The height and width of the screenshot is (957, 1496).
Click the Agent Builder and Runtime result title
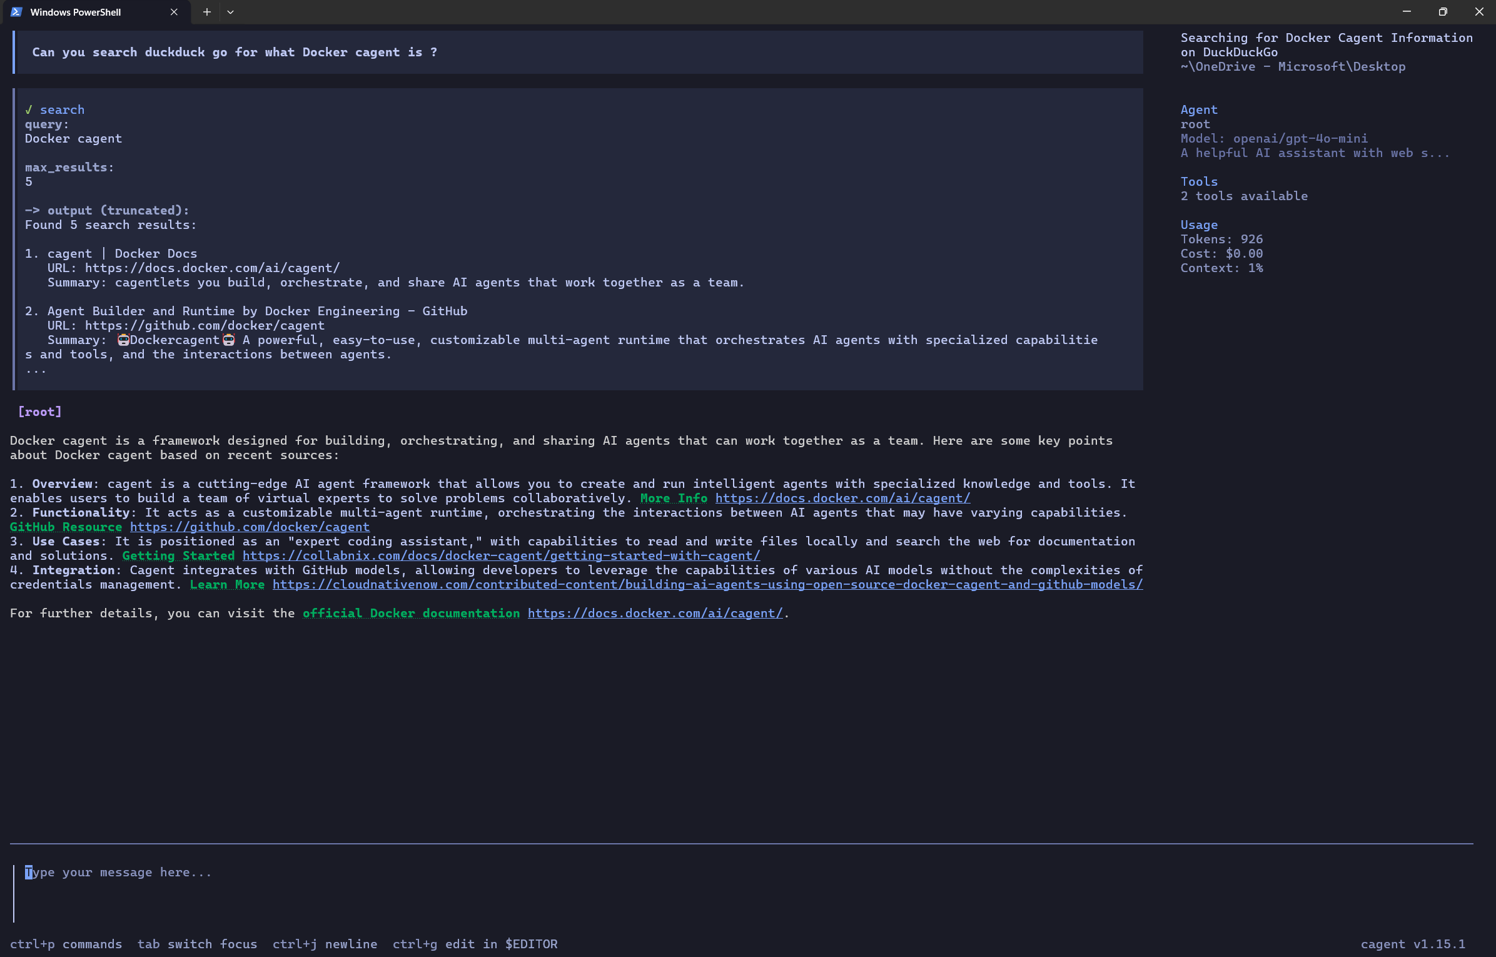point(257,311)
